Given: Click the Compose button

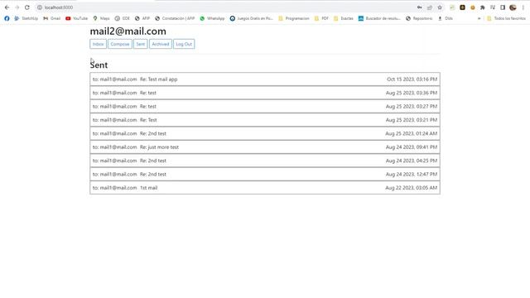Looking at the screenshot, I should (119, 44).
